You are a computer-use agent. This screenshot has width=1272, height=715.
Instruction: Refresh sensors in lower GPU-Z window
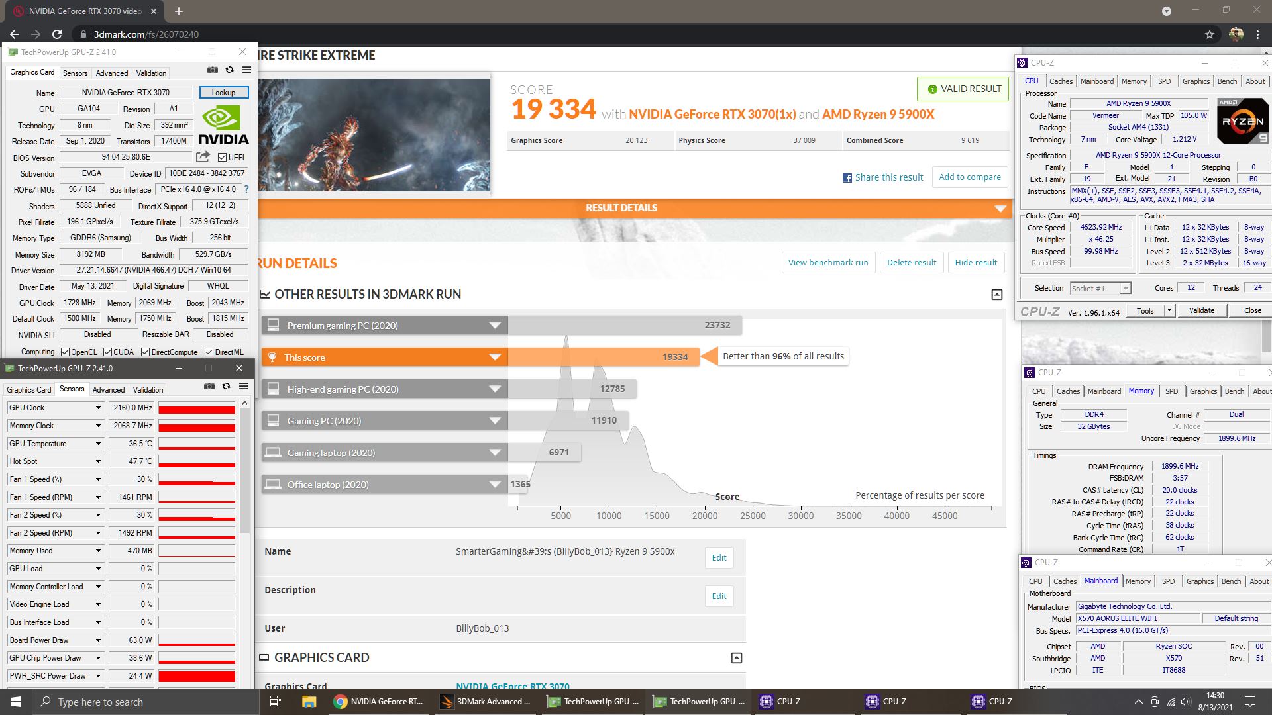[226, 386]
